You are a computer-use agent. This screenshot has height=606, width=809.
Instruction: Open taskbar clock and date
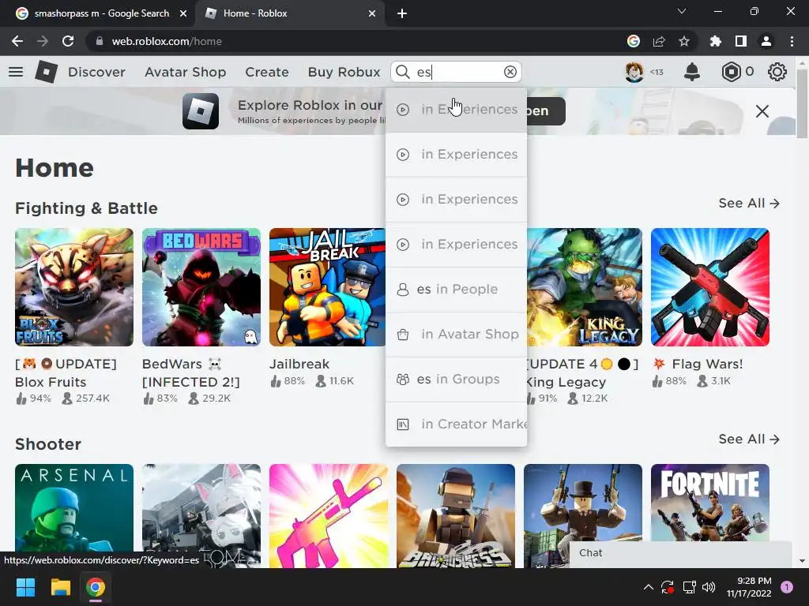[x=749, y=587]
